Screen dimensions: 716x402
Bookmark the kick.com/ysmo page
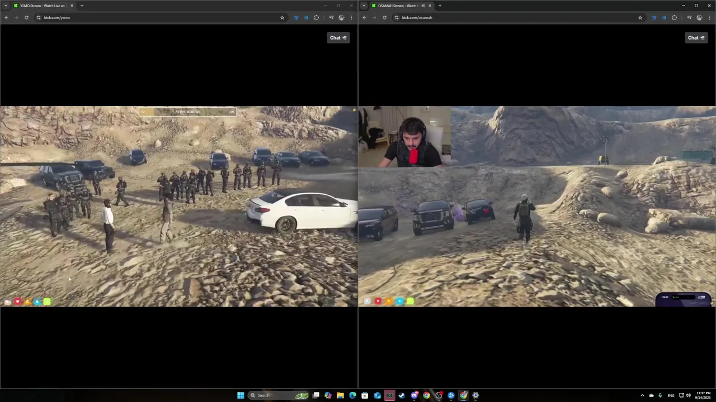(x=282, y=17)
